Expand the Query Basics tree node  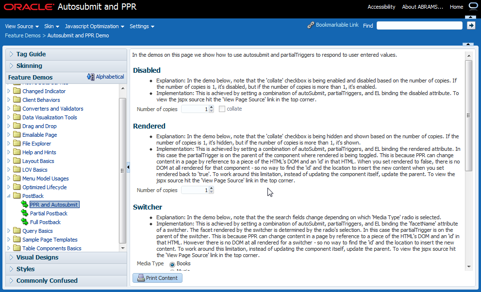[x=9, y=231]
